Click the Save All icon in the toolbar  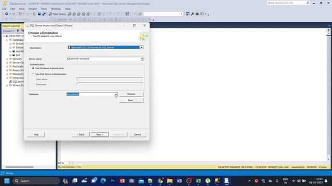click(x=44, y=14)
